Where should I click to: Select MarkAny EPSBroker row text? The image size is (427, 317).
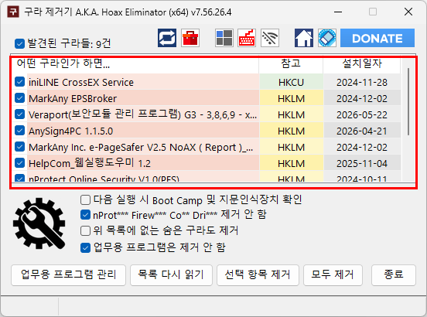(x=73, y=98)
